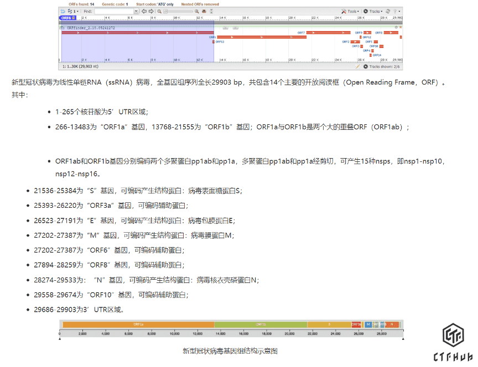Click the zoom out magnifier icon

click(159, 11)
